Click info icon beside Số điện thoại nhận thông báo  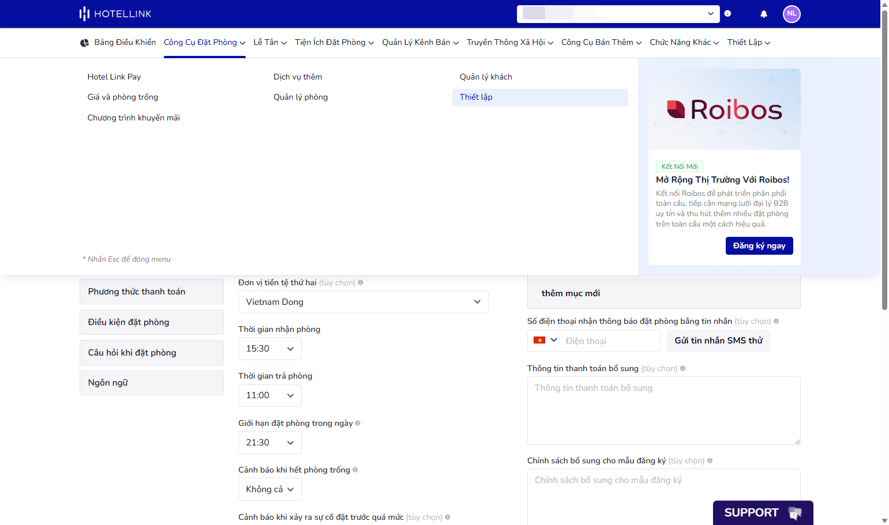[776, 321]
